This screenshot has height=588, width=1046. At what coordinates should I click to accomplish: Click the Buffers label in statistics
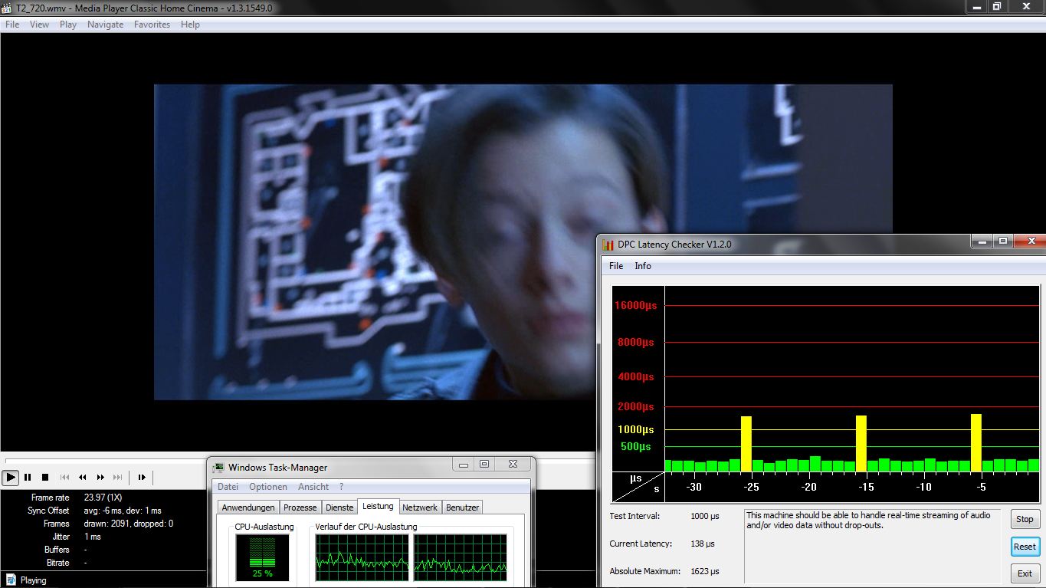(57, 550)
